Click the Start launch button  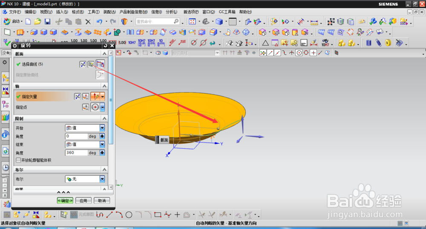click(13, 21)
